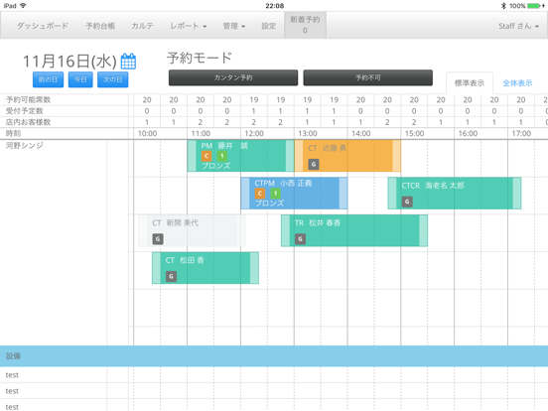Click green 1 badge on 小西 正義 booking

[x=275, y=194]
